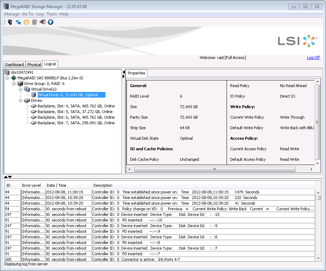Select log row with 1479 Seconds
The image size is (326, 271).
tap(160, 192)
